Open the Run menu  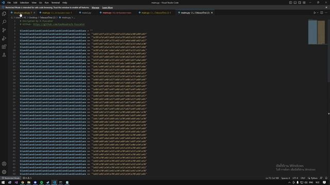[x=47, y=3]
